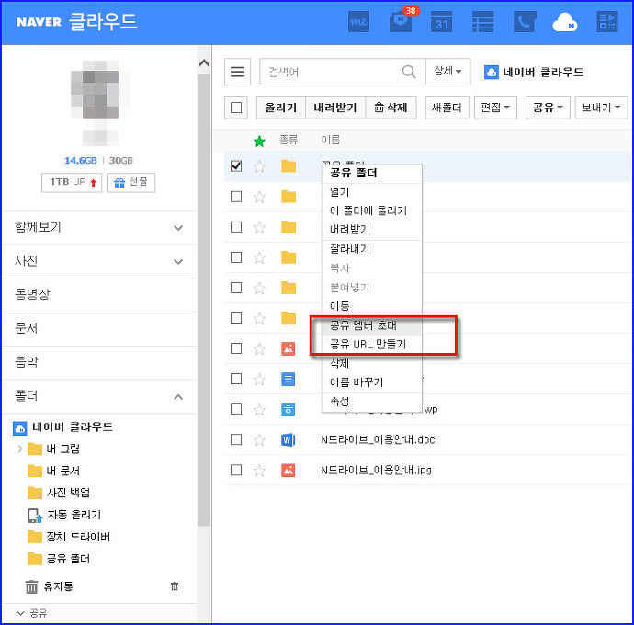This screenshot has height=625, width=634.
Task: Open the calendar icon showing 31
Action: (441, 21)
